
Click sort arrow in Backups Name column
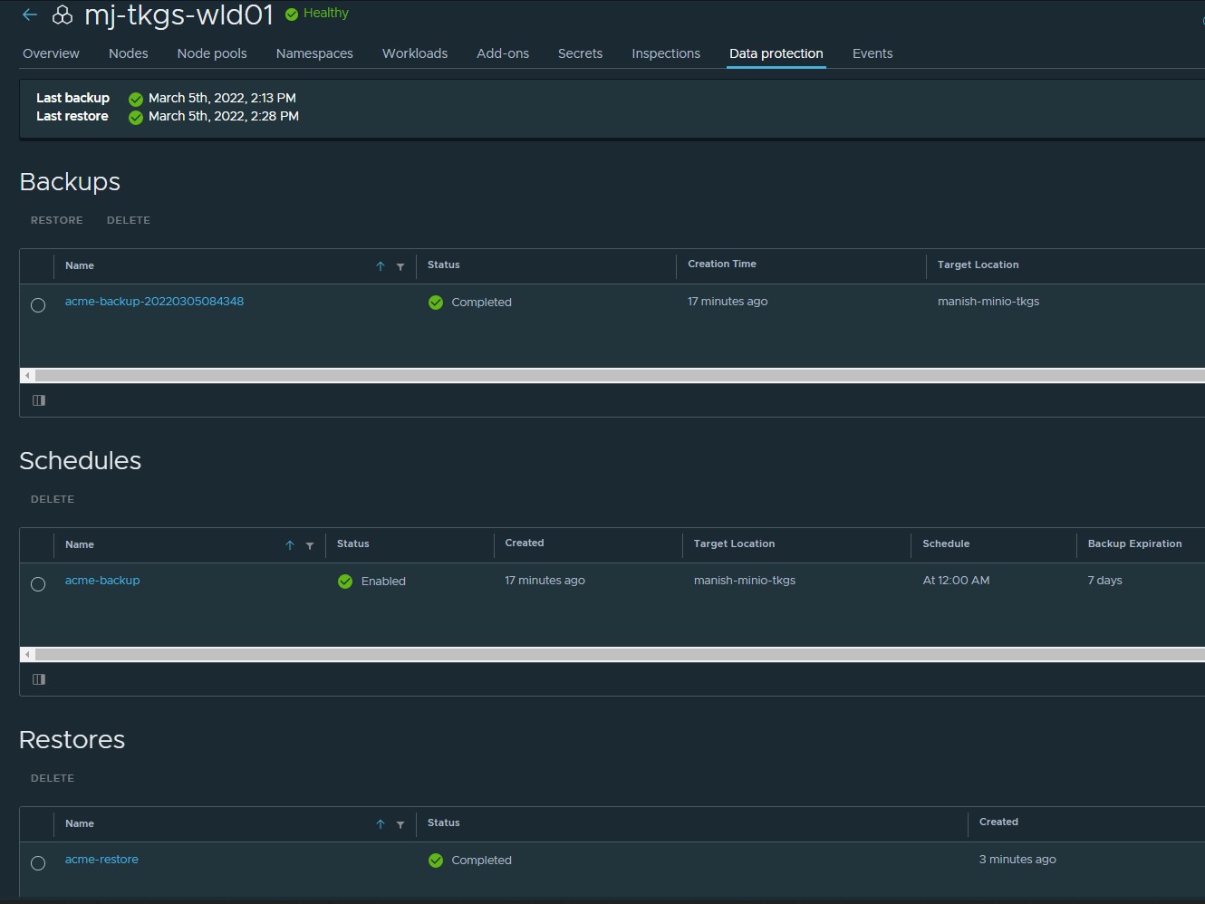tap(381, 266)
